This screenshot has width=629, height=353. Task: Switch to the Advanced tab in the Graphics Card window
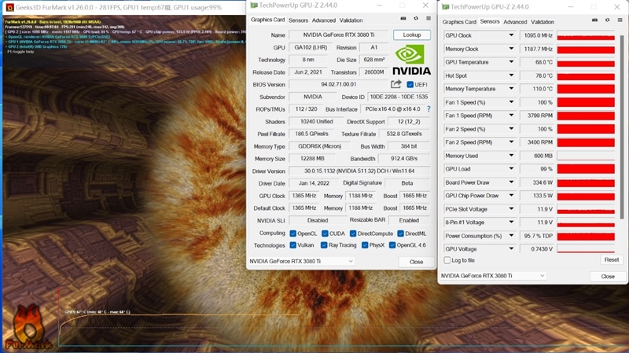324,20
